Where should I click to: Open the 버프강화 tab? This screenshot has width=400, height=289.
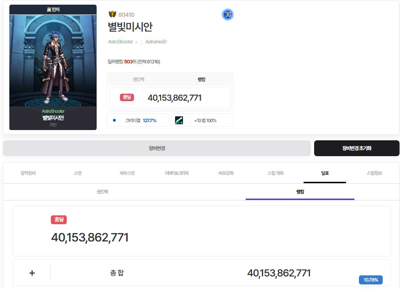point(226,173)
